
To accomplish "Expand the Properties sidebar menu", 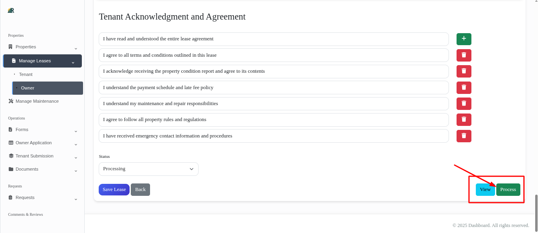I will (42, 47).
